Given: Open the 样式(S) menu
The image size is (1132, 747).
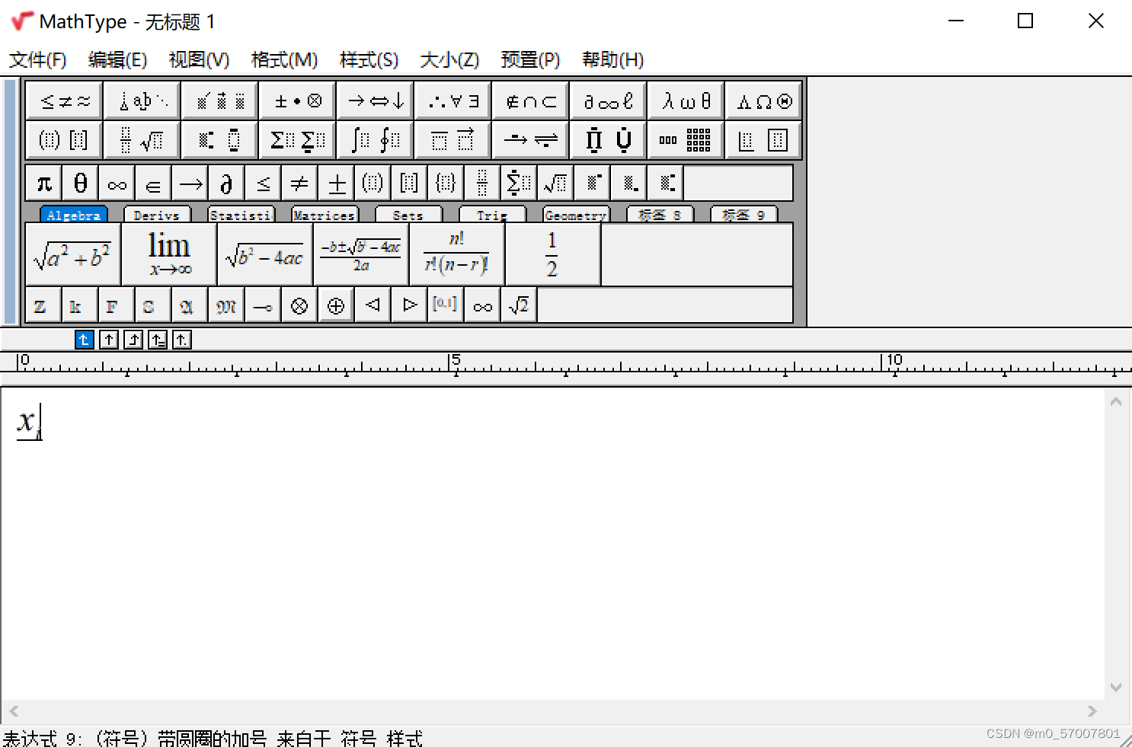Looking at the screenshot, I should (369, 59).
